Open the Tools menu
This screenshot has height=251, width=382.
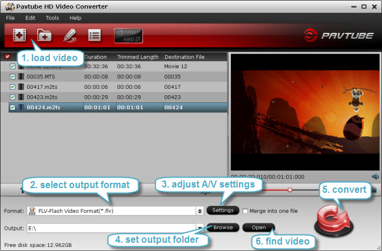tap(52, 18)
